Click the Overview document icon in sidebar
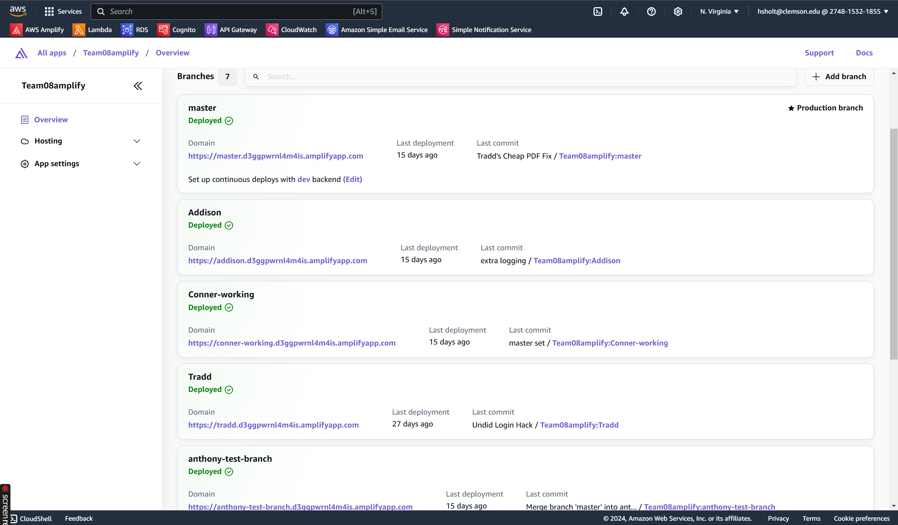This screenshot has width=898, height=525. coord(25,120)
